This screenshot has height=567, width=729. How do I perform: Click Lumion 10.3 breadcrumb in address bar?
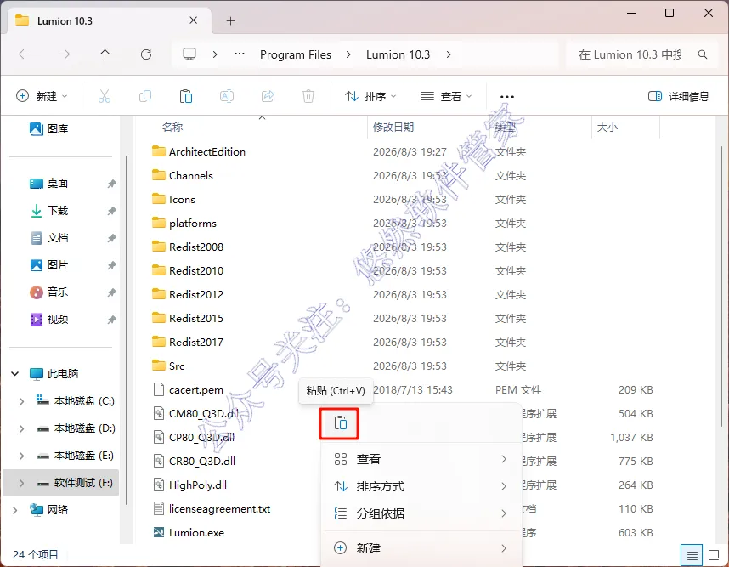coord(398,54)
